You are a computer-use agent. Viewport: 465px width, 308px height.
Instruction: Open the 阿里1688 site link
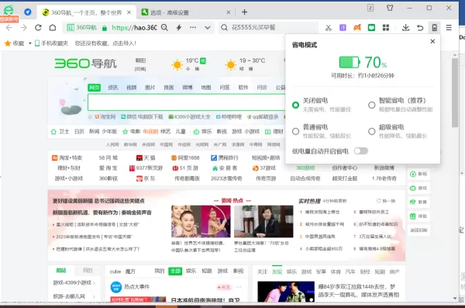pyautogui.click(x=185, y=157)
